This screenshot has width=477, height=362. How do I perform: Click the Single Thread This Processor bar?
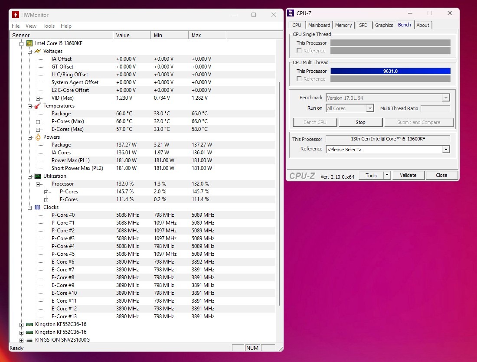tap(390, 43)
